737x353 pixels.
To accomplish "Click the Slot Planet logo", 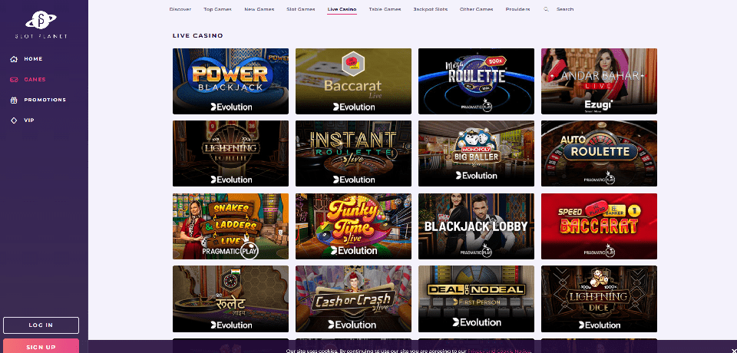I will (41, 25).
